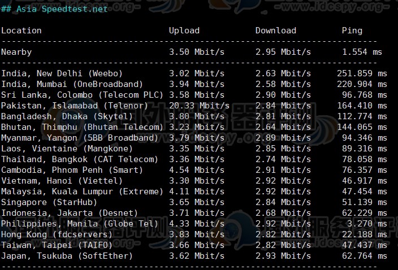Click the 'Download' column header
The image size is (398, 270).
276,31
